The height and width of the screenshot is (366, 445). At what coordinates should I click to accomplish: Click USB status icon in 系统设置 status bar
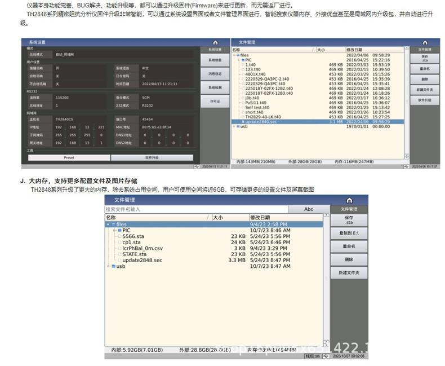pos(197,166)
